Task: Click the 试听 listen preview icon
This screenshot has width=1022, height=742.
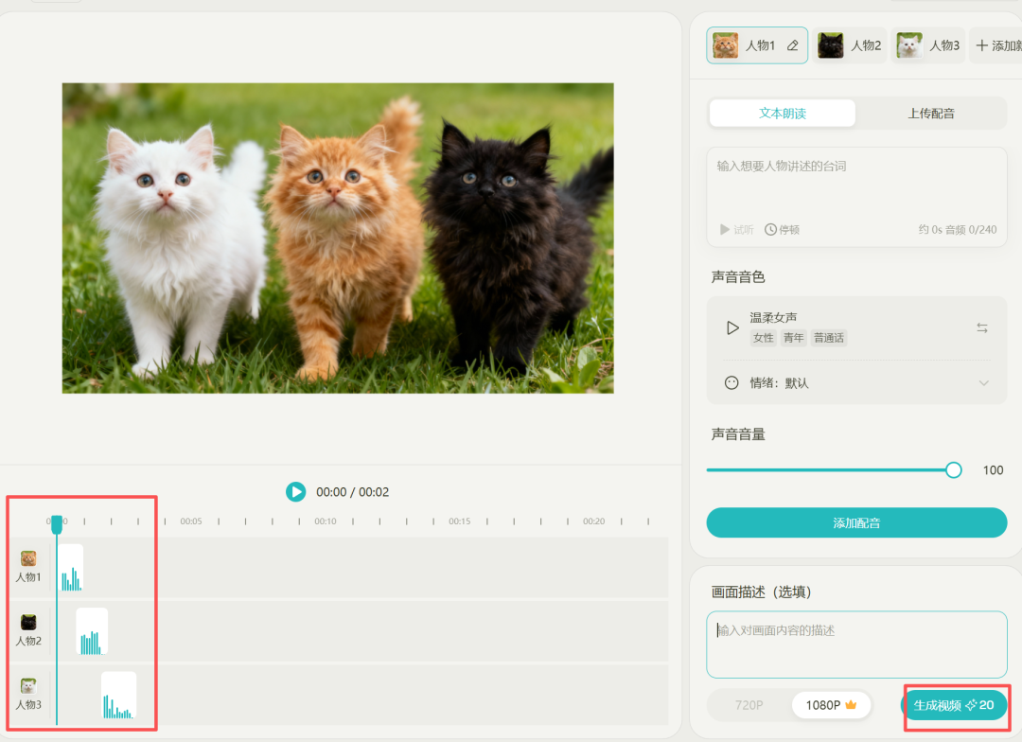Action: [726, 230]
